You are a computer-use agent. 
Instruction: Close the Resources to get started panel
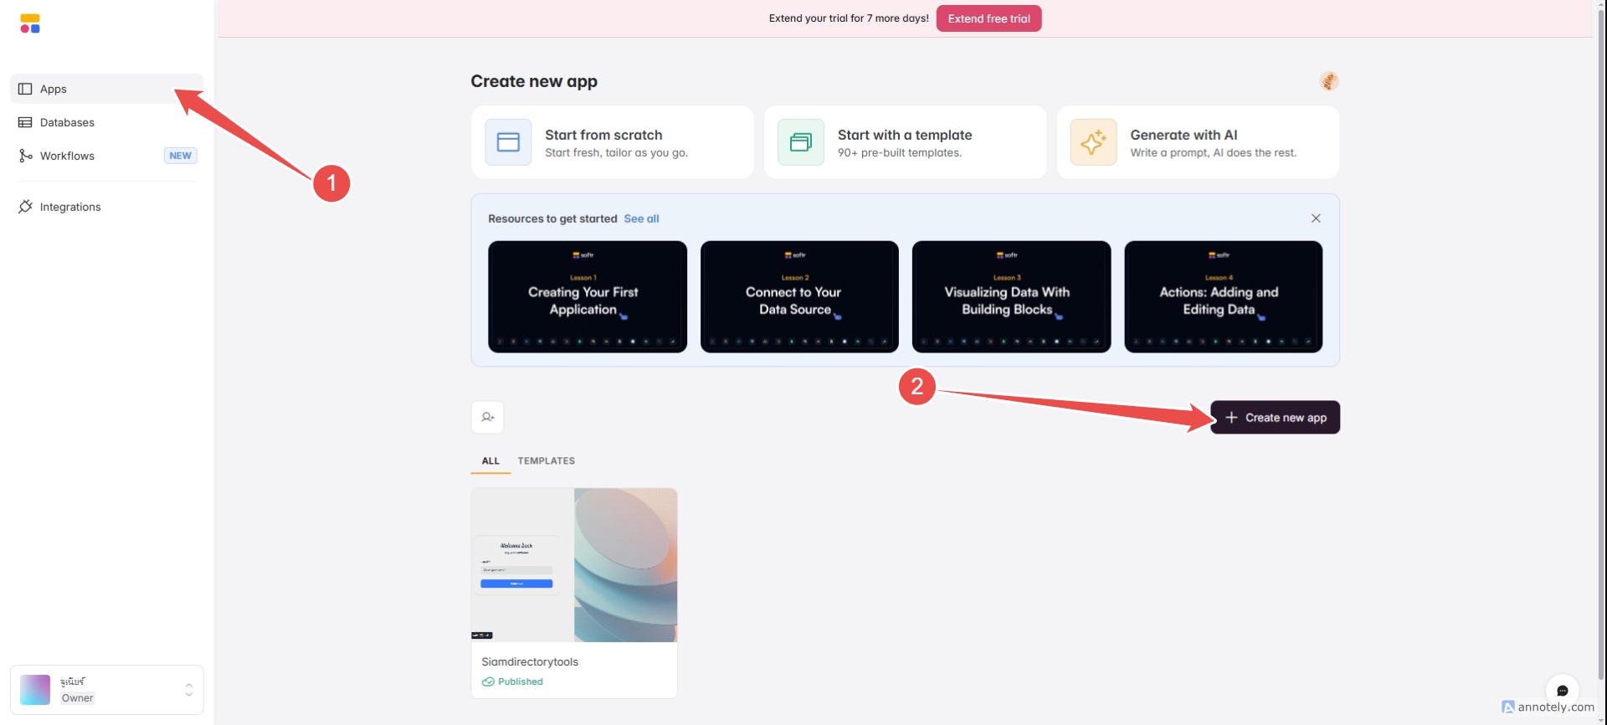[1316, 219]
